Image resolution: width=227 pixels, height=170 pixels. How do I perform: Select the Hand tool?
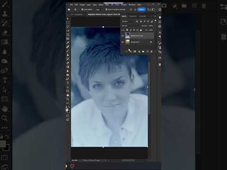pos(68,95)
